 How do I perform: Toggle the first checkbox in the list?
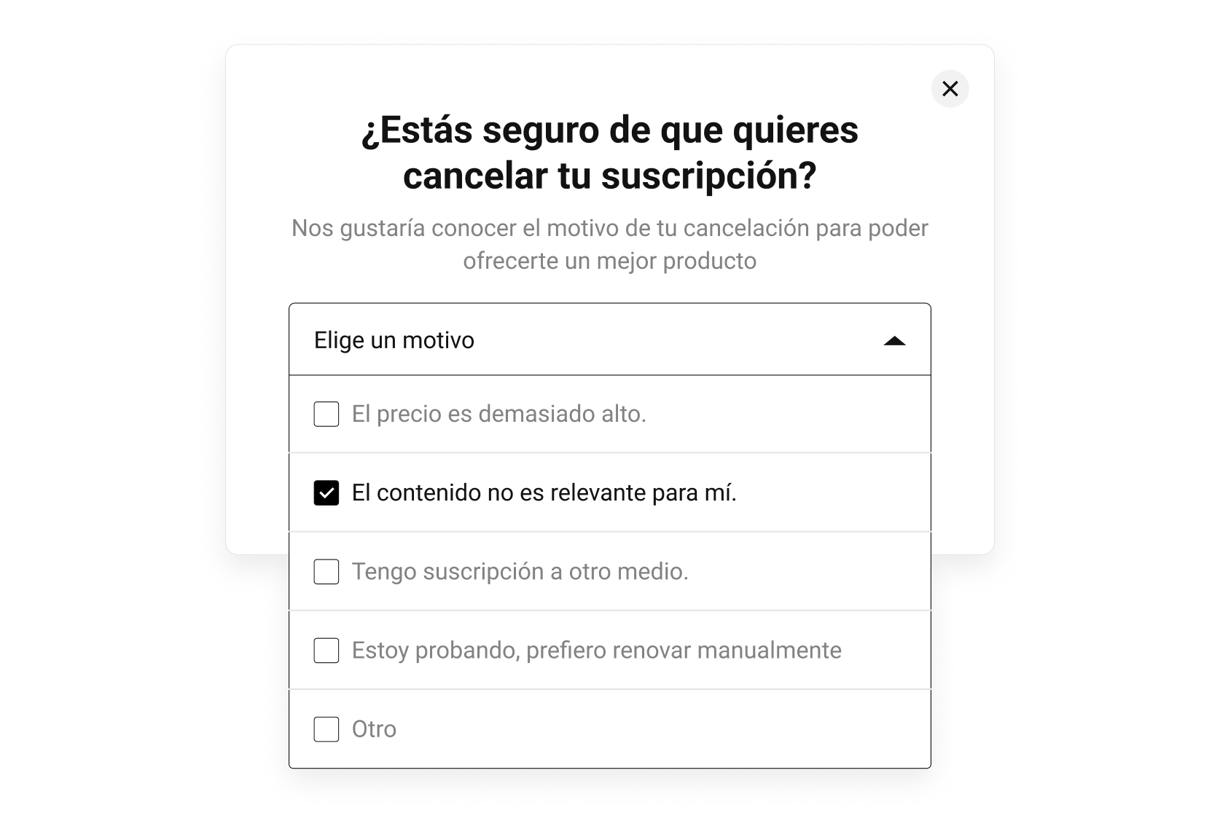click(x=326, y=414)
